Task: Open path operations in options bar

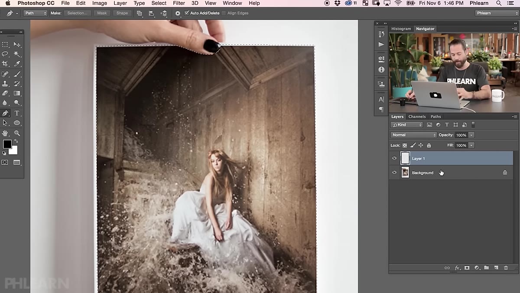Action: (x=140, y=13)
